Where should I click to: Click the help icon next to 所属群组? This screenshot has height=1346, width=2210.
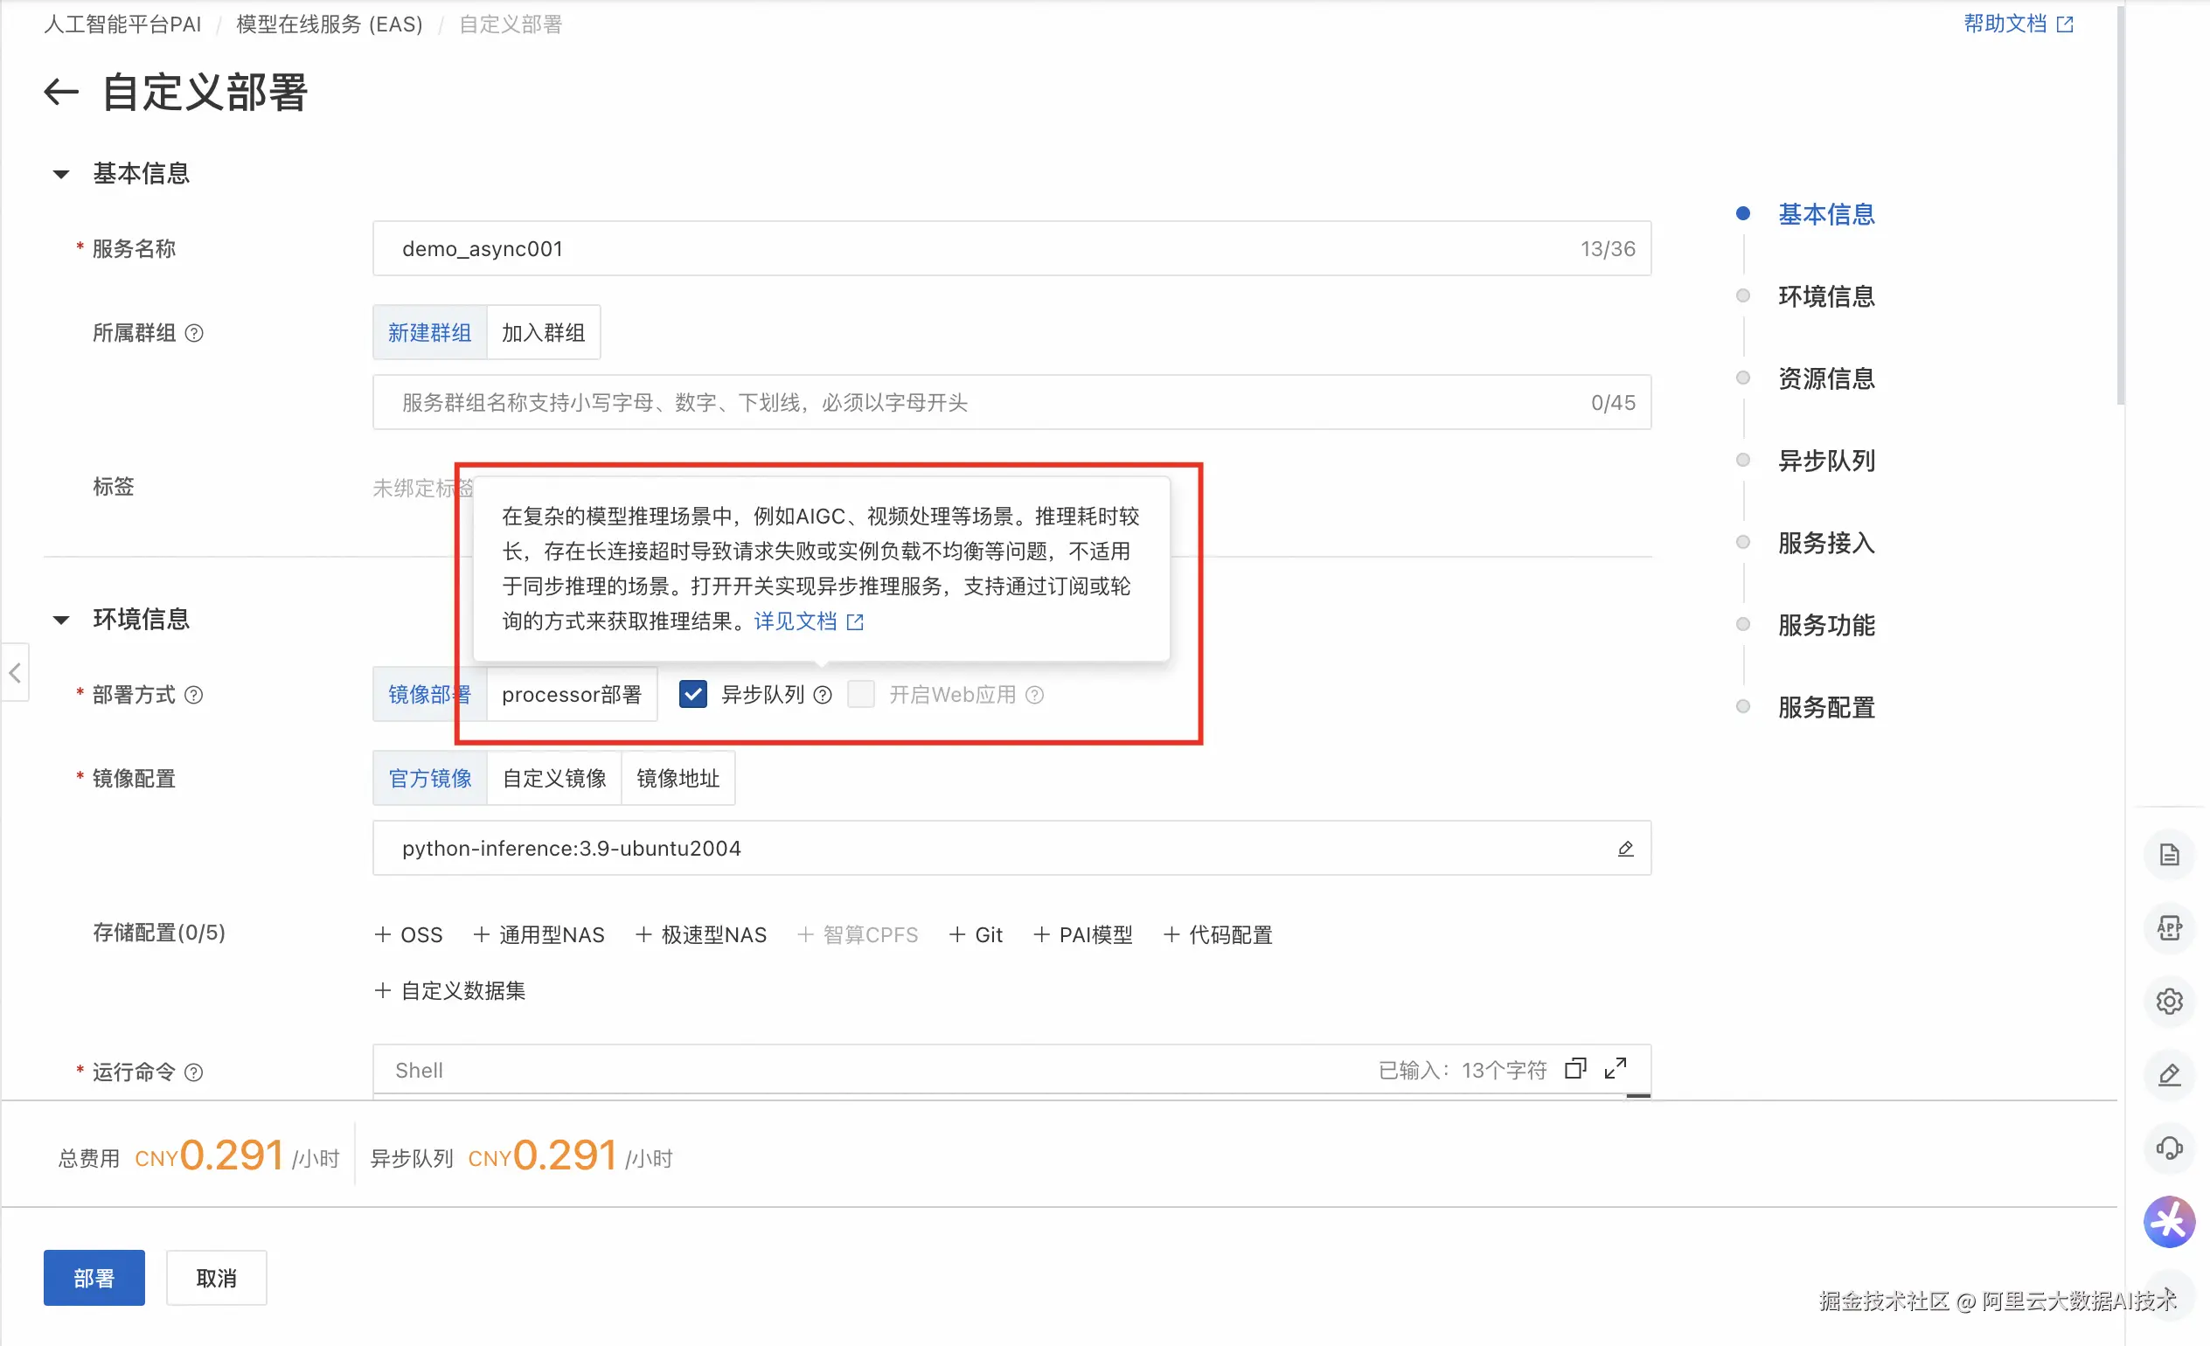pyautogui.click(x=194, y=334)
